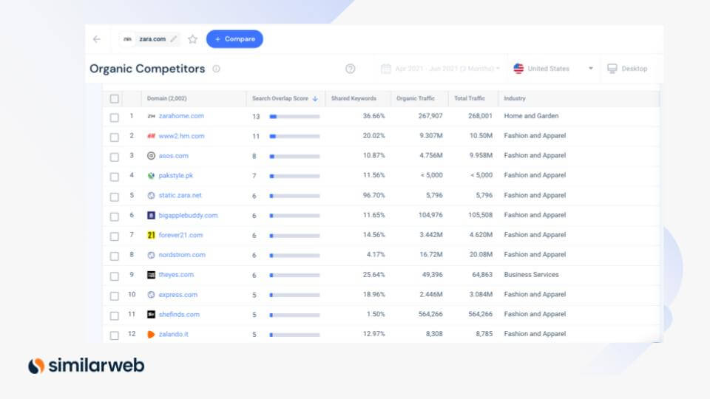Click overlap score bar for www2.hm.com
The image size is (710, 399).
click(294, 136)
